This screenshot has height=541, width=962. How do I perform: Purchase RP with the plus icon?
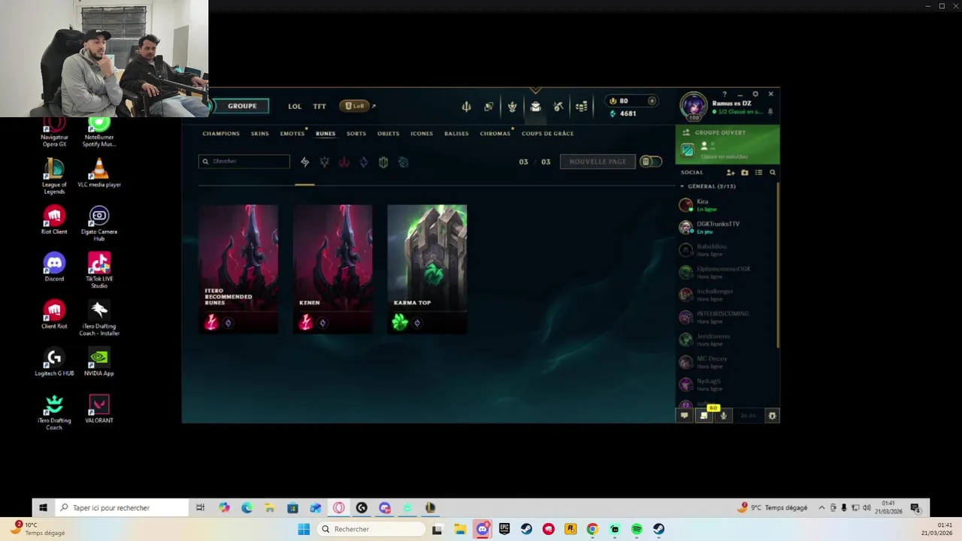652,101
